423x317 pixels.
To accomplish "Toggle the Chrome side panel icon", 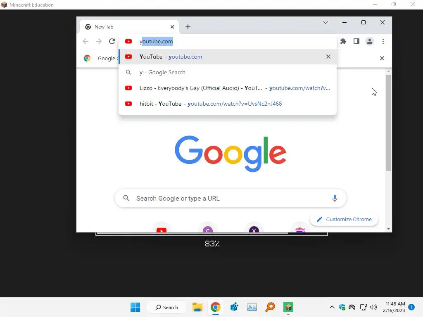I will [x=356, y=41].
